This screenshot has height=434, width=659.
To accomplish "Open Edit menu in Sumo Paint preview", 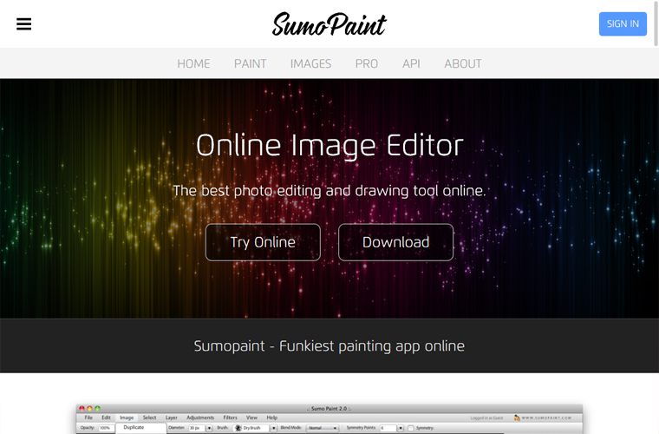I will click(x=106, y=418).
